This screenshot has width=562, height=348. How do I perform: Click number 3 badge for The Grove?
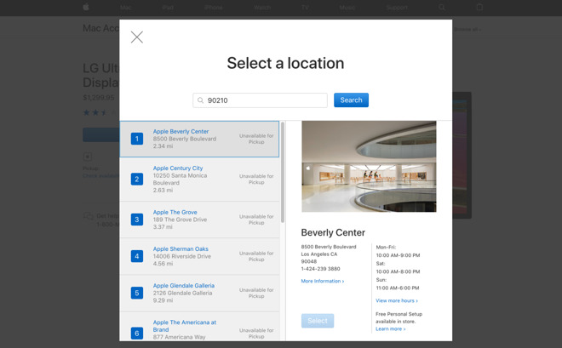pyautogui.click(x=137, y=220)
